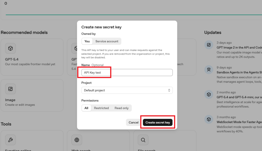Select the You owner option
The image size is (262, 151).
click(x=87, y=41)
